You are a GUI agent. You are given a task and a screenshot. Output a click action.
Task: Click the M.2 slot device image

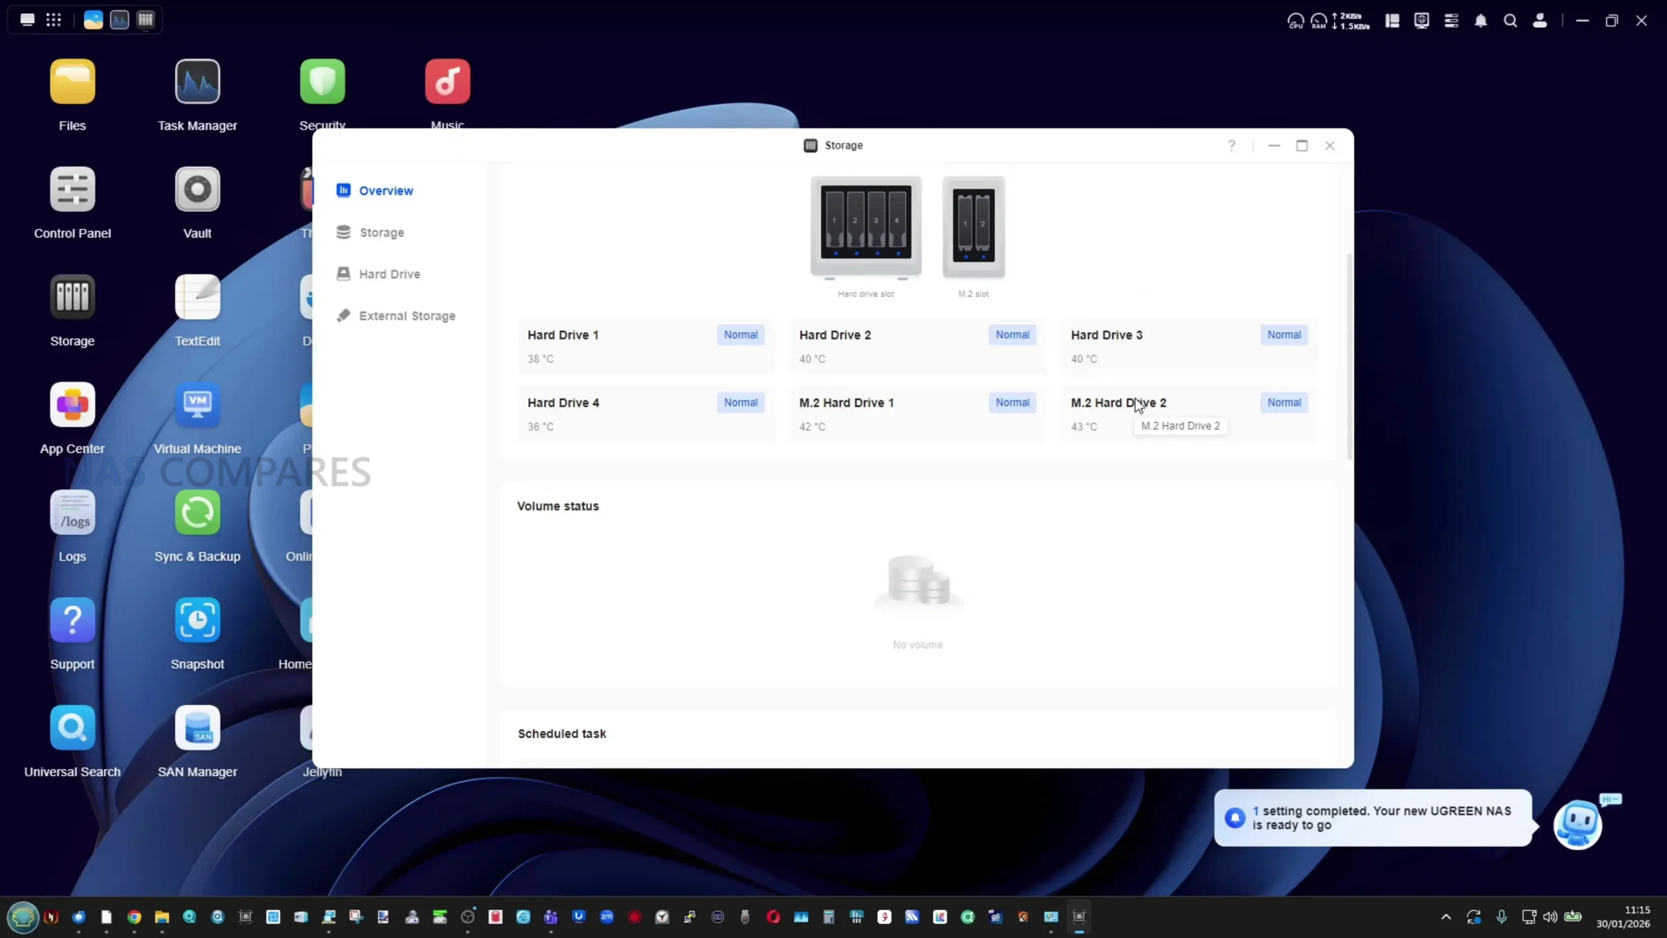[974, 226]
